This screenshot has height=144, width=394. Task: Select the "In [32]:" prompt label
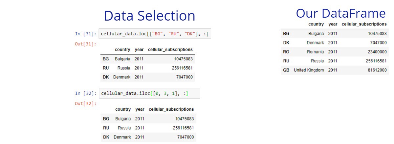(x=86, y=93)
